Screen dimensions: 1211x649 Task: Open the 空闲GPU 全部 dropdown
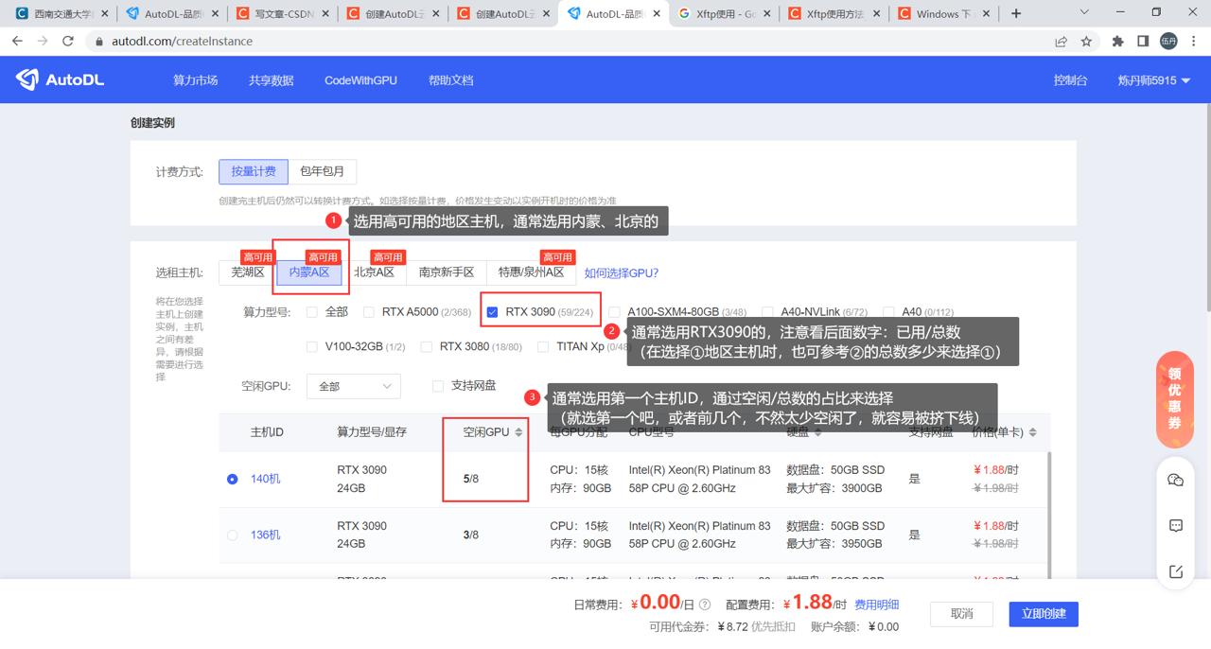click(354, 386)
